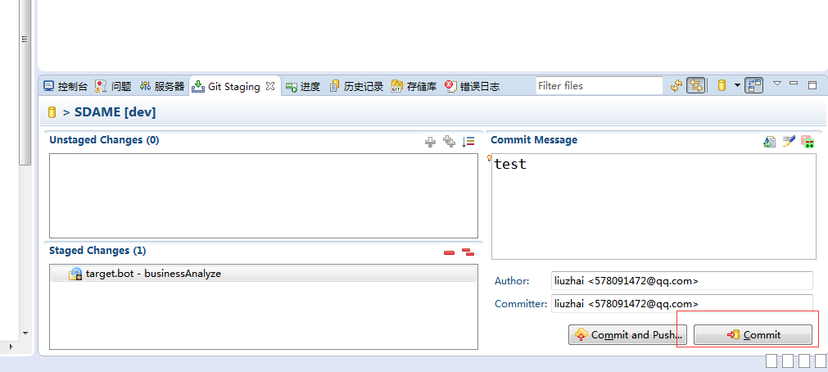
Task: Add selected files to index (single plus)
Action: click(431, 142)
